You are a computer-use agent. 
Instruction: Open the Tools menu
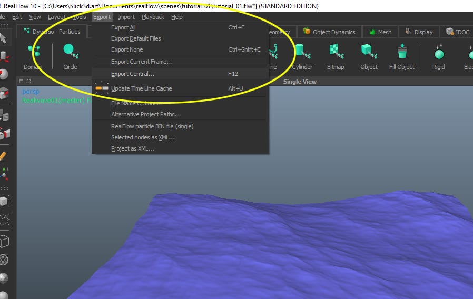pyautogui.click(x=80, y=17)
